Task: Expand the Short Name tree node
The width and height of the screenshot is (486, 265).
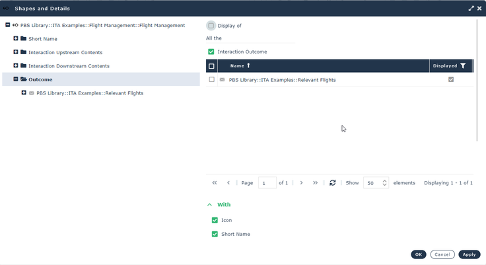Action: 15,38
